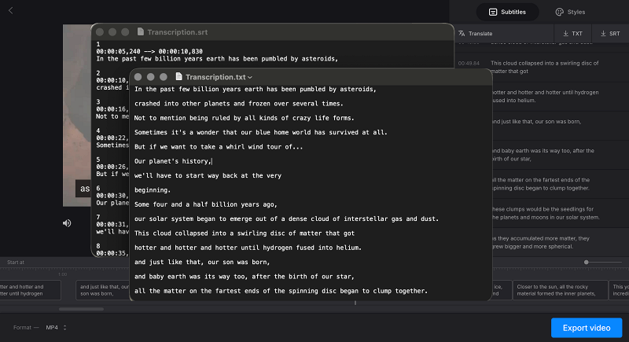Click the TXT download arrow icon

point(565,34)
